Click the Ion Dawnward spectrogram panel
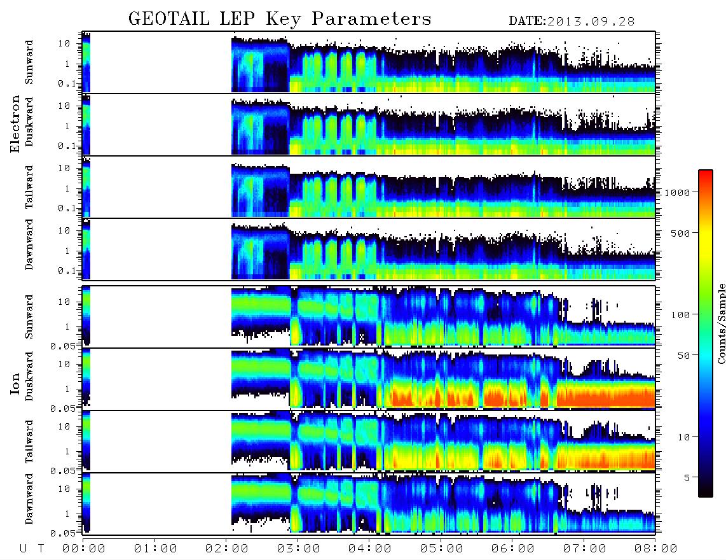The width and height of the screenshot is (726, 560). [x=369, y=503]
